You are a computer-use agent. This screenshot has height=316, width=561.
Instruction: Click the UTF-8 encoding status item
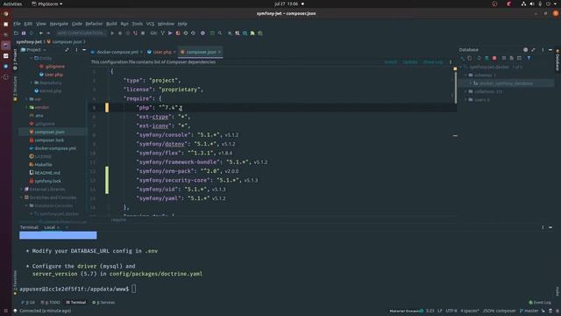pyautogui.click(x=451, y=311)
